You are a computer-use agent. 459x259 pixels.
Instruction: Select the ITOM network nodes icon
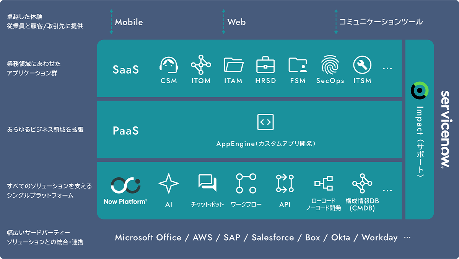point(201,65)
